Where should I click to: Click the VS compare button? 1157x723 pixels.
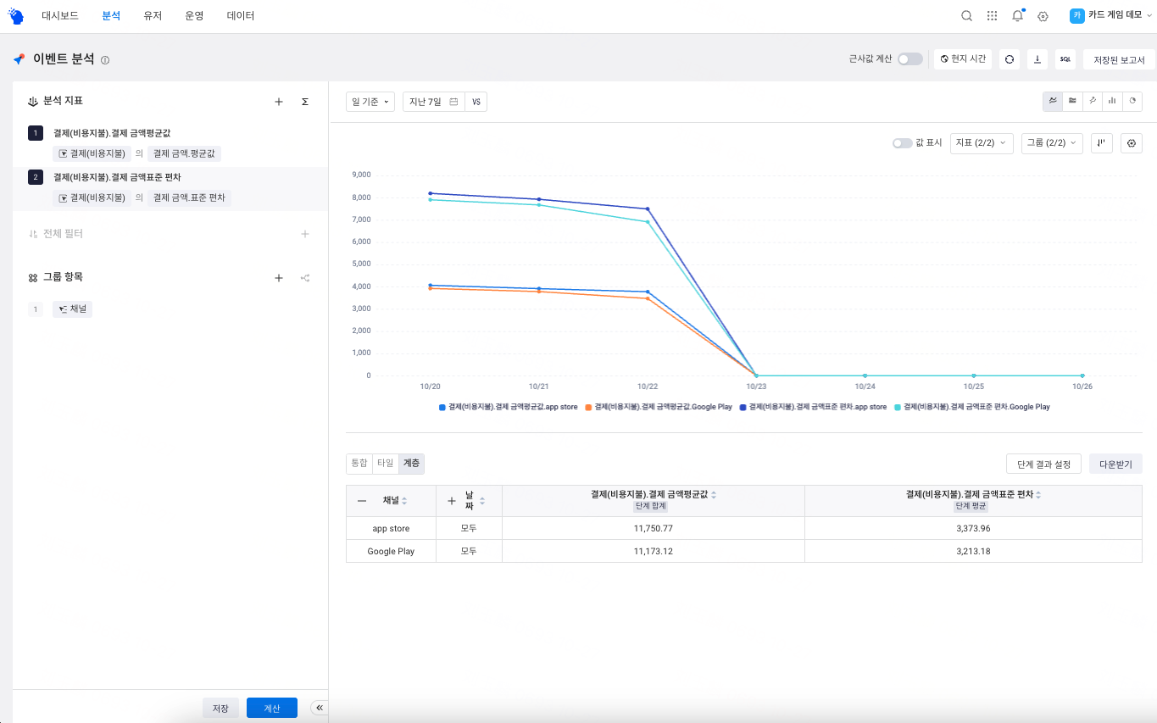click(x=476, y=102)
